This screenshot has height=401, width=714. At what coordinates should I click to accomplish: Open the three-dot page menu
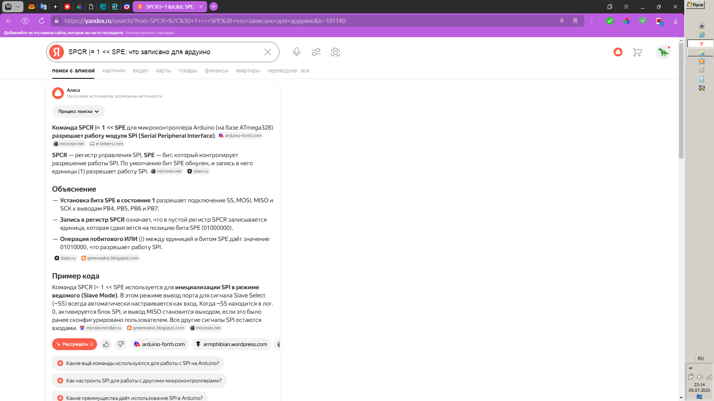pyautogui.click(x=592, y=21)
